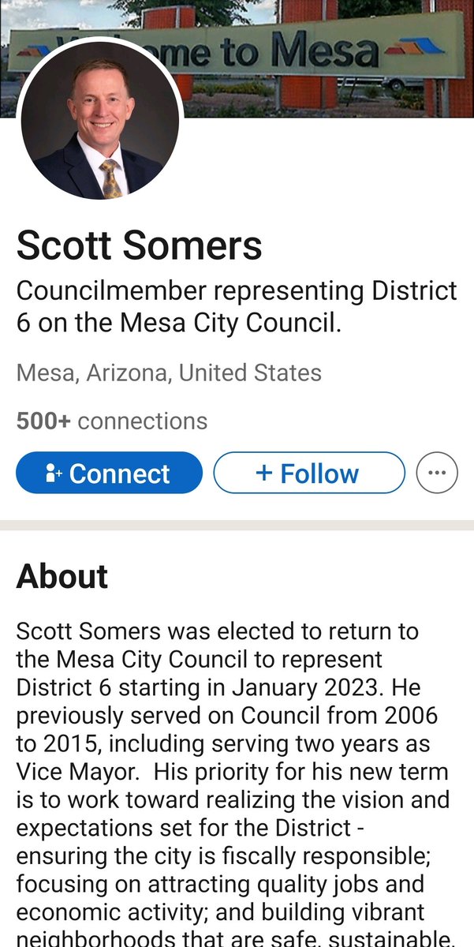Click the person-plus icon inside Connect
The width and height of the screenshot is (474, 947).
54,473
